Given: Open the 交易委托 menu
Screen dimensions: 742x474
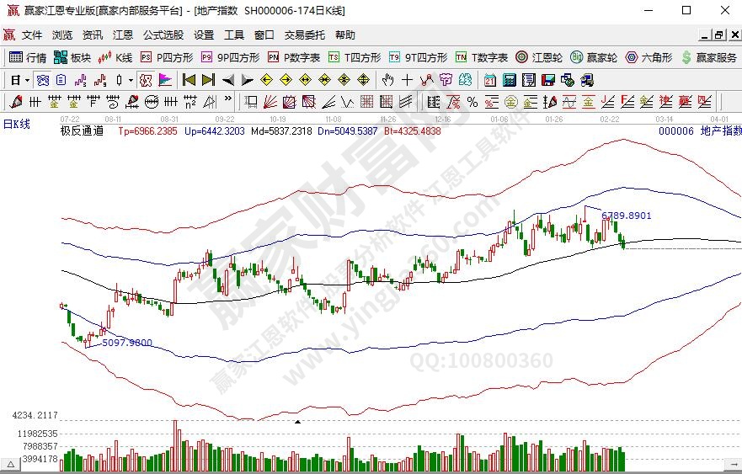Looking at the screenshot, I should tap(304, 35).
